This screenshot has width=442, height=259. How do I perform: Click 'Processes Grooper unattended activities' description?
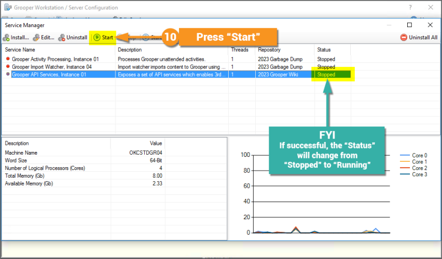pos(161,59)
